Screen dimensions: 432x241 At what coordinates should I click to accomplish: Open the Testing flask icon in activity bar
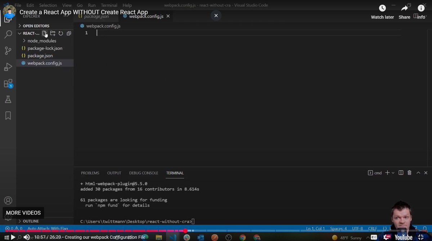8,99
